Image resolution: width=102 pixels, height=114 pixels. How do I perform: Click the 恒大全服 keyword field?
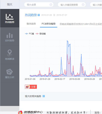click(39, 5)
